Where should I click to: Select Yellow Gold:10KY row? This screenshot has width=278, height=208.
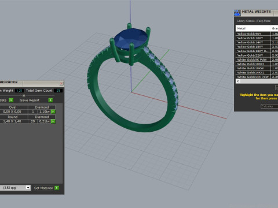click(253, 38)
